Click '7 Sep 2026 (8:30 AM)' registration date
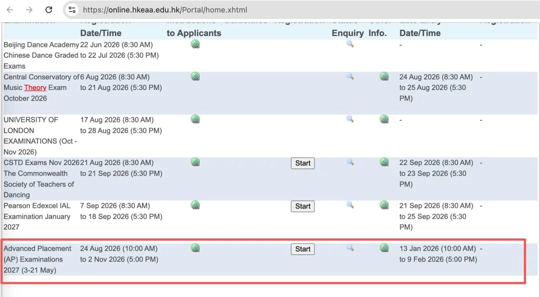 pyautogui.click(x=115, y=205)
